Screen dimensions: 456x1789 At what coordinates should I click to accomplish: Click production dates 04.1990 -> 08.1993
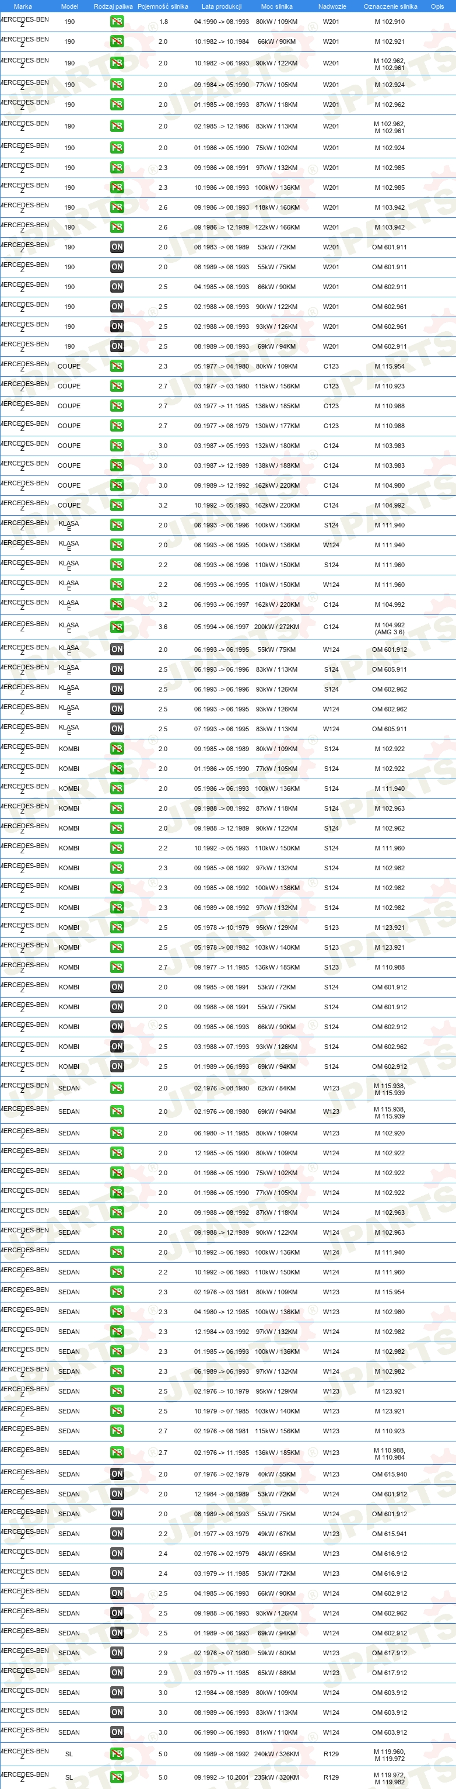click(x=221, y=22)
